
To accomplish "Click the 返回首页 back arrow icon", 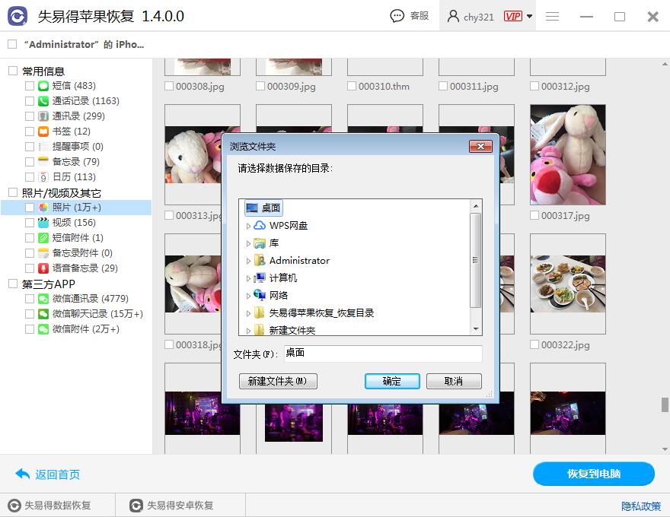I will pyautogui.click(x=22, y=474).
